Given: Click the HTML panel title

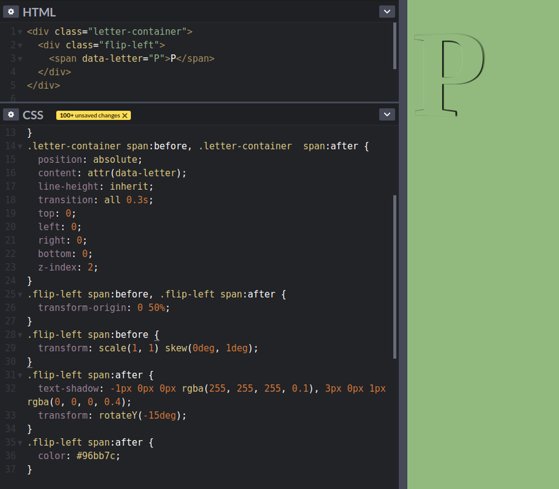Looking at the screenshot, I should (39, 12).
